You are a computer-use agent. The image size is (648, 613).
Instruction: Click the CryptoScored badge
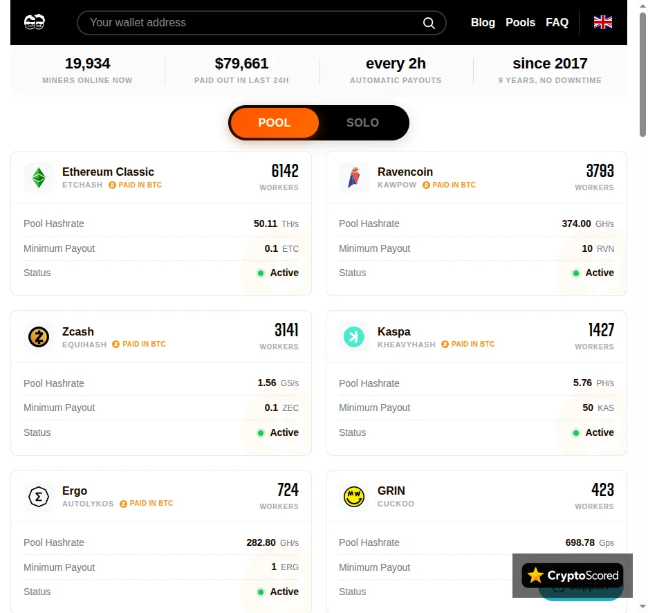pyautogui.click(x=573, y=576)
